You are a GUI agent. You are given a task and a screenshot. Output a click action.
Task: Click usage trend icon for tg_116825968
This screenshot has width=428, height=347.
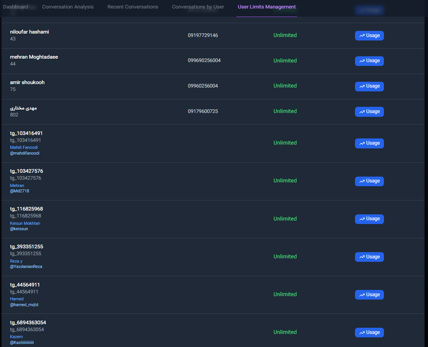(362, 219)
